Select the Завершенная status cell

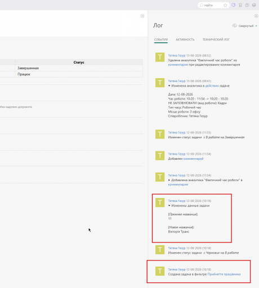pos(79,68)
